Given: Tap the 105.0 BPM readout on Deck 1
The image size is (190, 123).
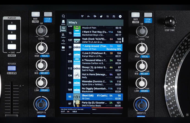Looking at the screenshot, I should (x=75, y=112).
